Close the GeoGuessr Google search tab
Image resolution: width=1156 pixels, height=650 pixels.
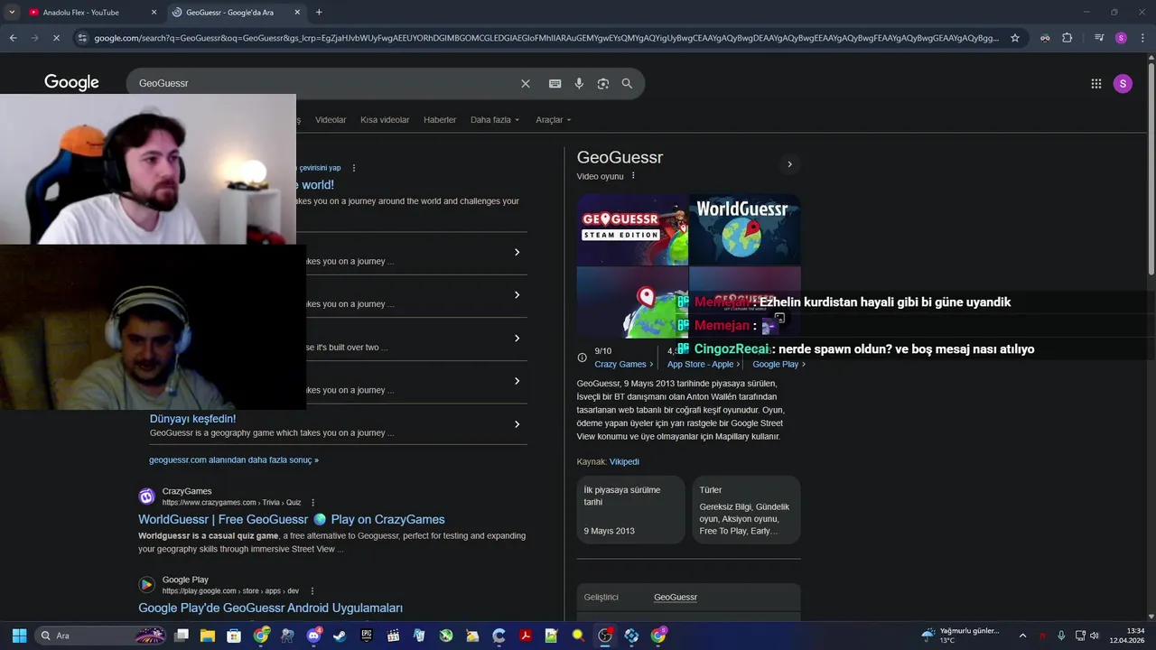[x=297, y=12]
